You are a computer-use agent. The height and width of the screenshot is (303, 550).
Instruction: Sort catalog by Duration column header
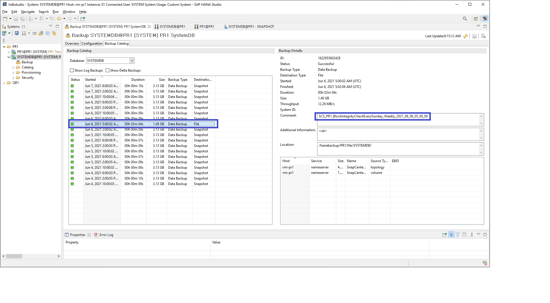(x=138, y=80)
